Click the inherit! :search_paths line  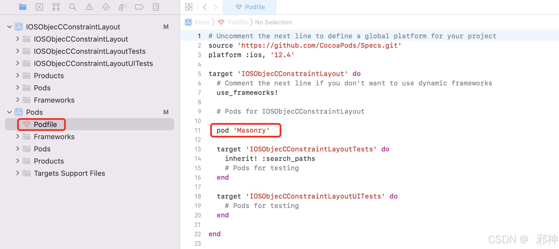click(270, 159)
